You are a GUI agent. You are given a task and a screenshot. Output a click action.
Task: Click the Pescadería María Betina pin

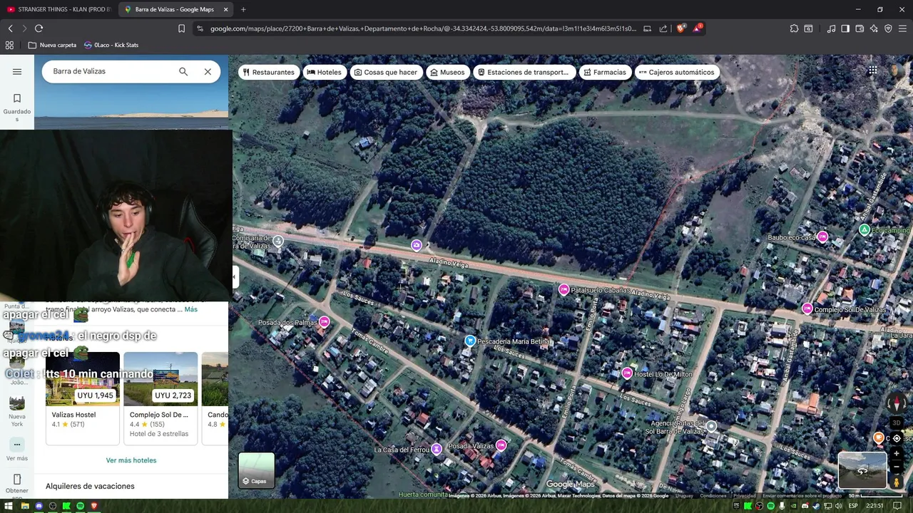pos(470,341)
